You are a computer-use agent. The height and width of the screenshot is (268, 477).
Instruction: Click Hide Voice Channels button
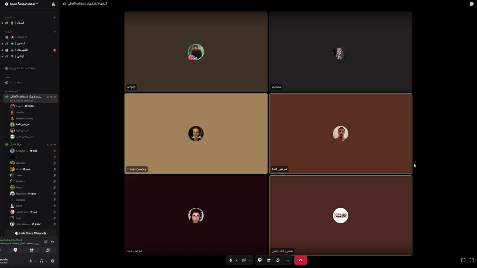click(31, 233)
